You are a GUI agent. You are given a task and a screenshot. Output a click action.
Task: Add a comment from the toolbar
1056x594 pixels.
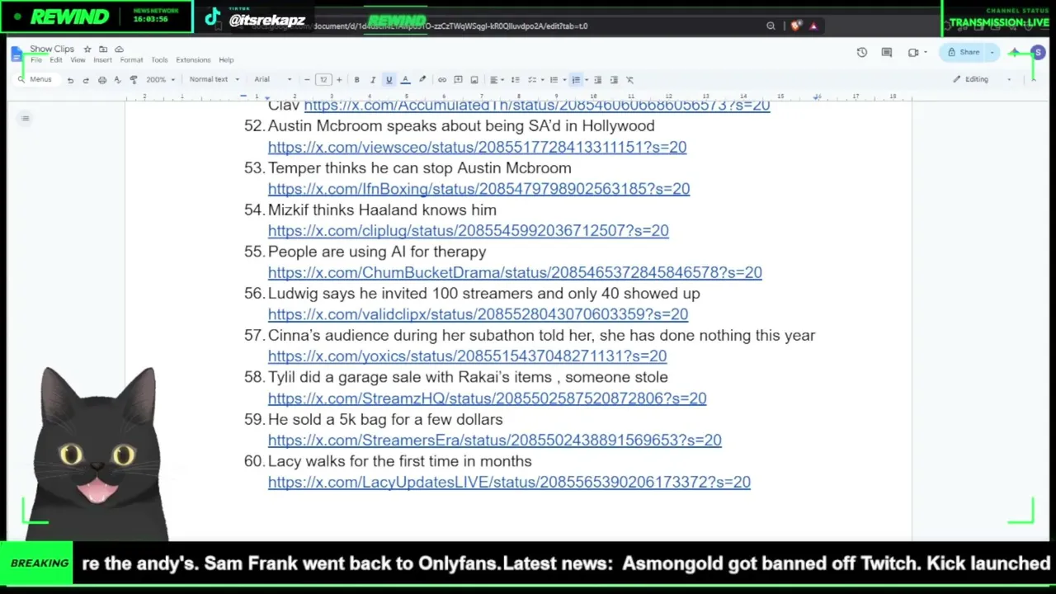458,80
